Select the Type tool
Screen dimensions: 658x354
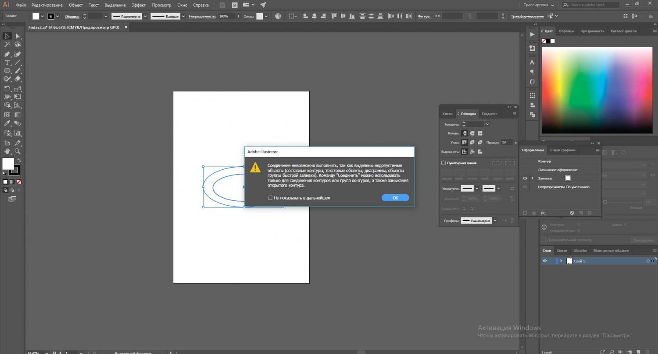click(7, 63)
